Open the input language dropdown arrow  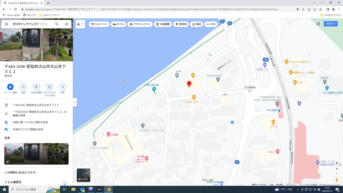pos(83,24)
